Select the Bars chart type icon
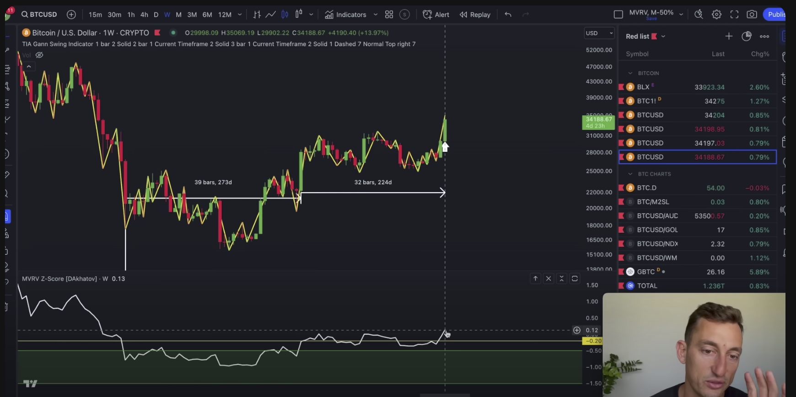This screenshot has height=397, width=796. click(257, 15)
